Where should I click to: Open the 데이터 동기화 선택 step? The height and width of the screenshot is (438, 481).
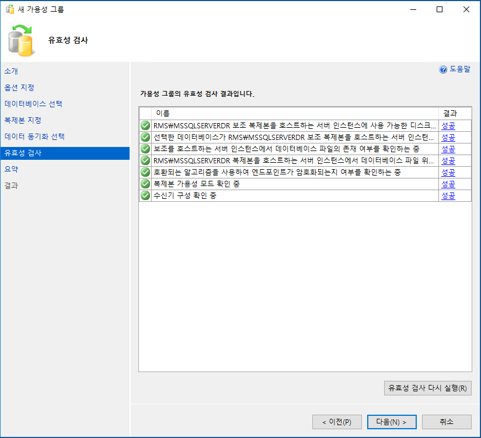coord(34,136)
